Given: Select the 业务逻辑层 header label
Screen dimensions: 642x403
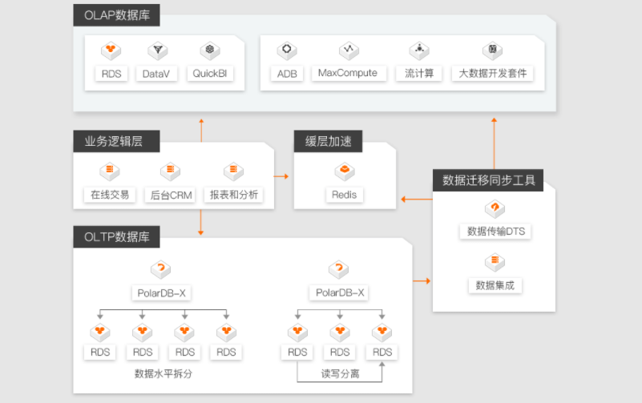Looking at the screenshot, I should pyautogui.click(x=117, y=142).
